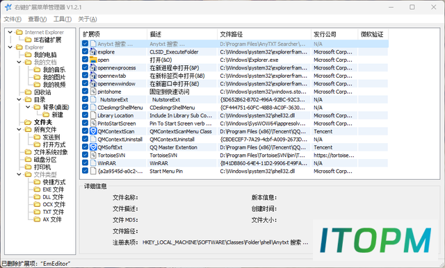Uncheck the Anytxt 搜索 extension checkbox
Viewport: 445px width, 268px height.
[x=85, y=44]
